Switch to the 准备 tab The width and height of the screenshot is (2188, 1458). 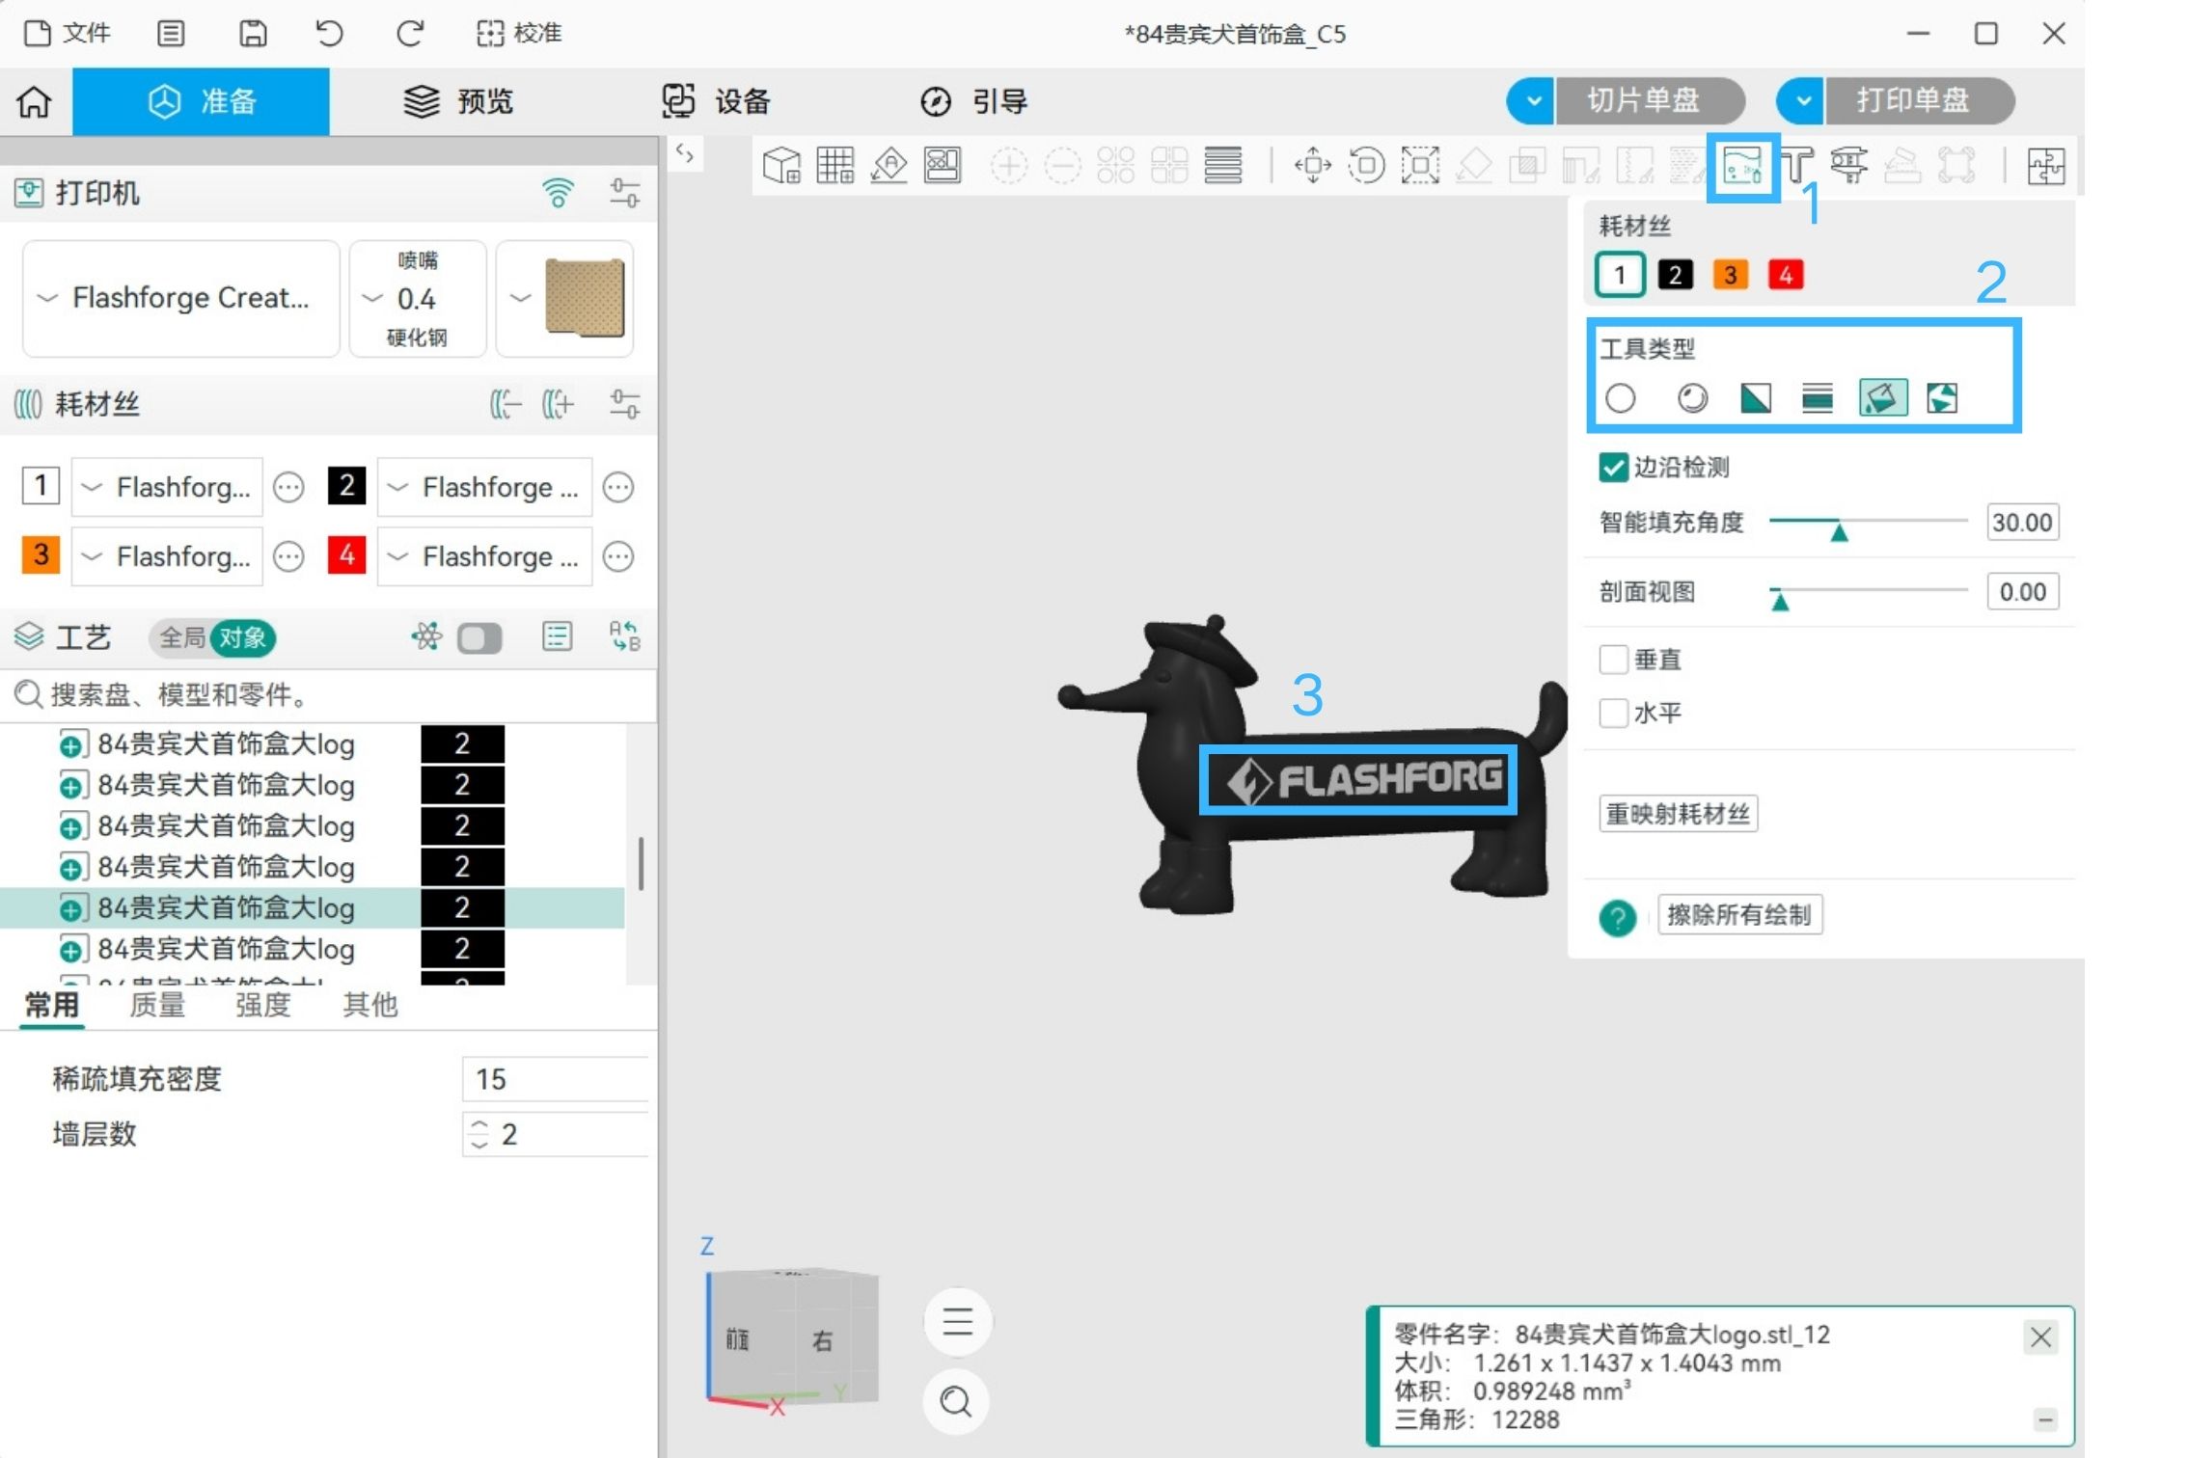point(201,101)
